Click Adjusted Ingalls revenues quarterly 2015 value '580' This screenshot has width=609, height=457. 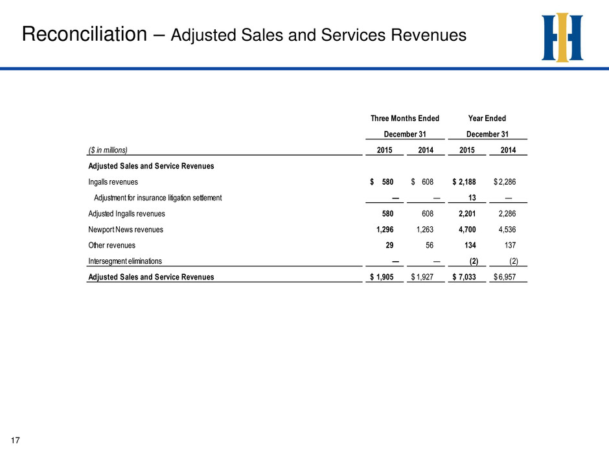pyautogui.click(x=387, y=214)
